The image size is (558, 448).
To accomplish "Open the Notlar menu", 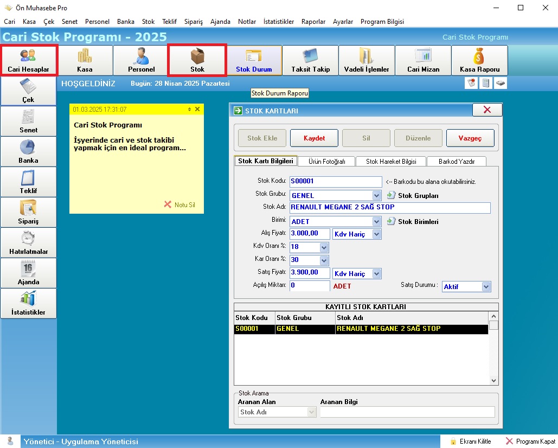I will pyautogui.click(x=247, y=22).
